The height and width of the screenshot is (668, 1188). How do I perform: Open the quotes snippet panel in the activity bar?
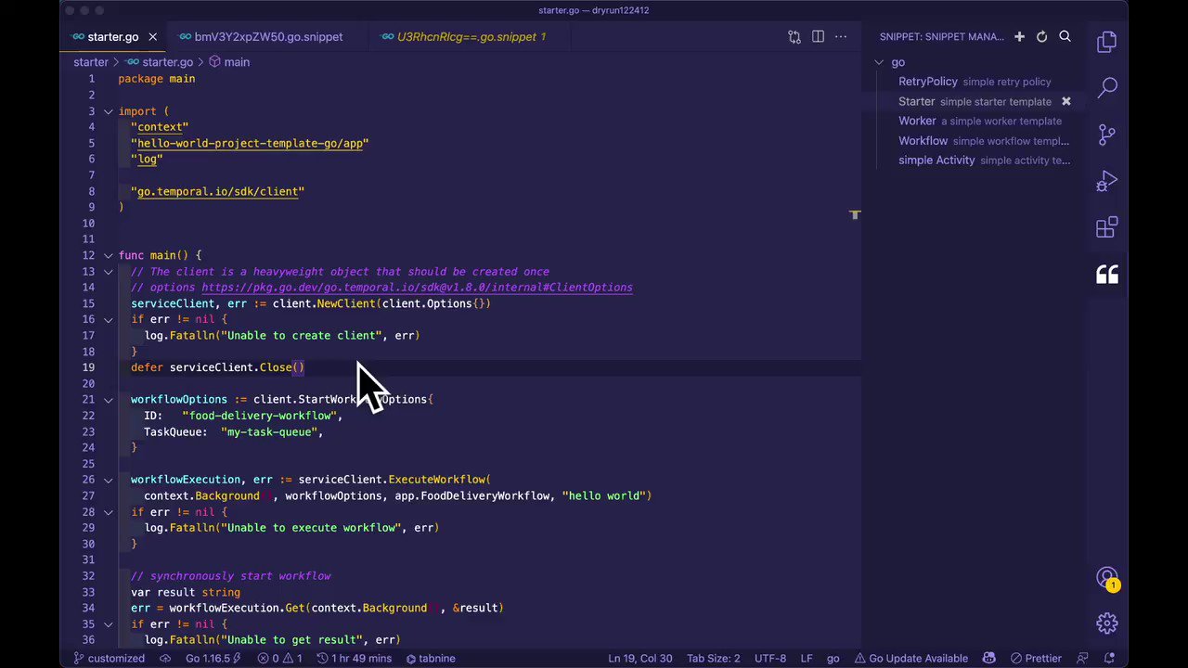pos(1107,274)
